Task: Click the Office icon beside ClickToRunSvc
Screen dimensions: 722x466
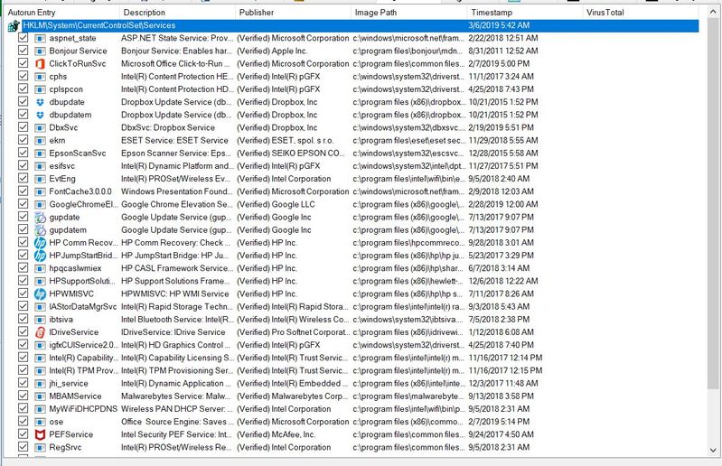Action: [x=40, y=64]
